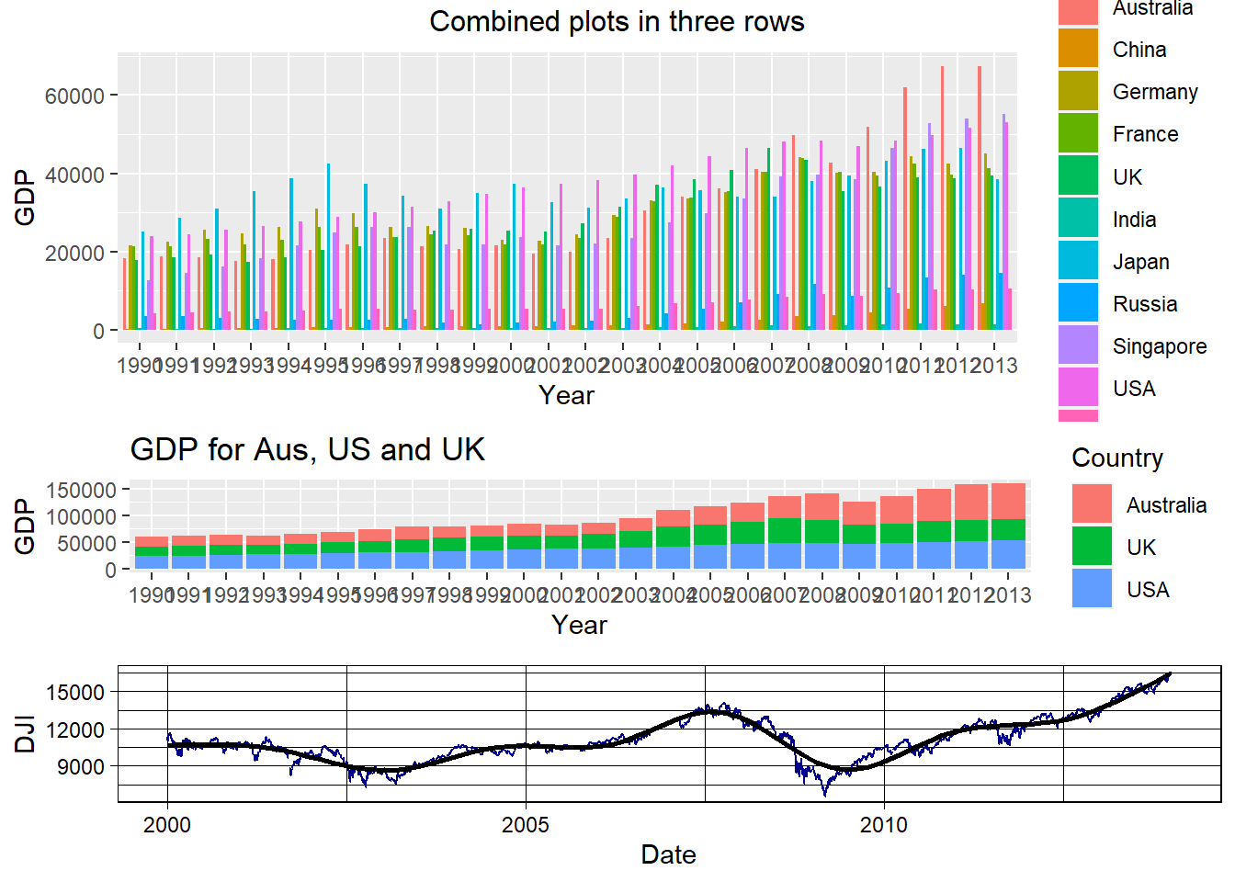Click the Japan cyan legend swatch

pos(1078,260)
